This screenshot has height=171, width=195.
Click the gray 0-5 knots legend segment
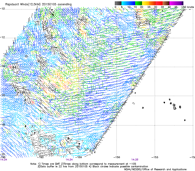click(x=118, y=3)
